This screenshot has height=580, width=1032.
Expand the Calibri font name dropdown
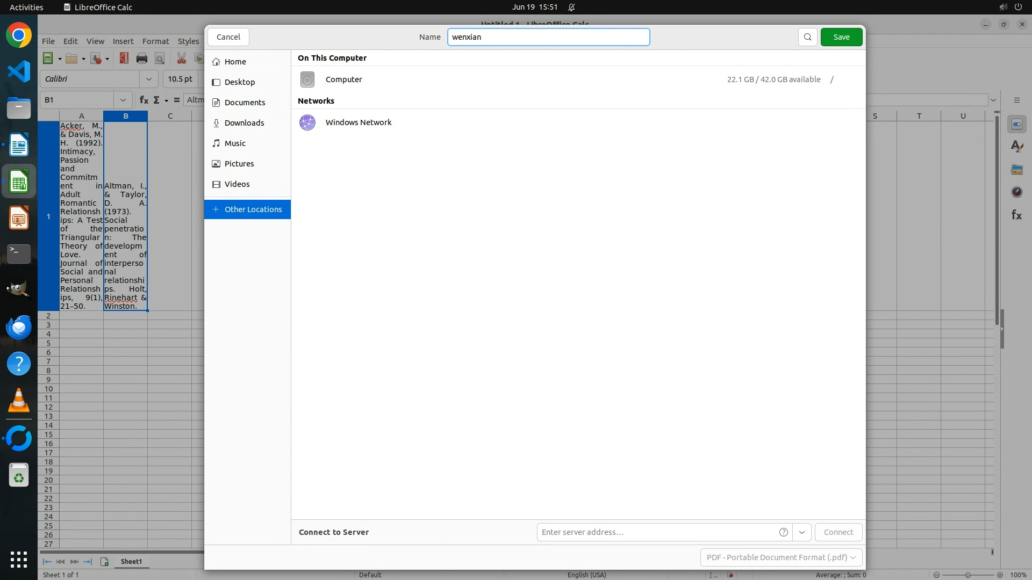[149, 79]
